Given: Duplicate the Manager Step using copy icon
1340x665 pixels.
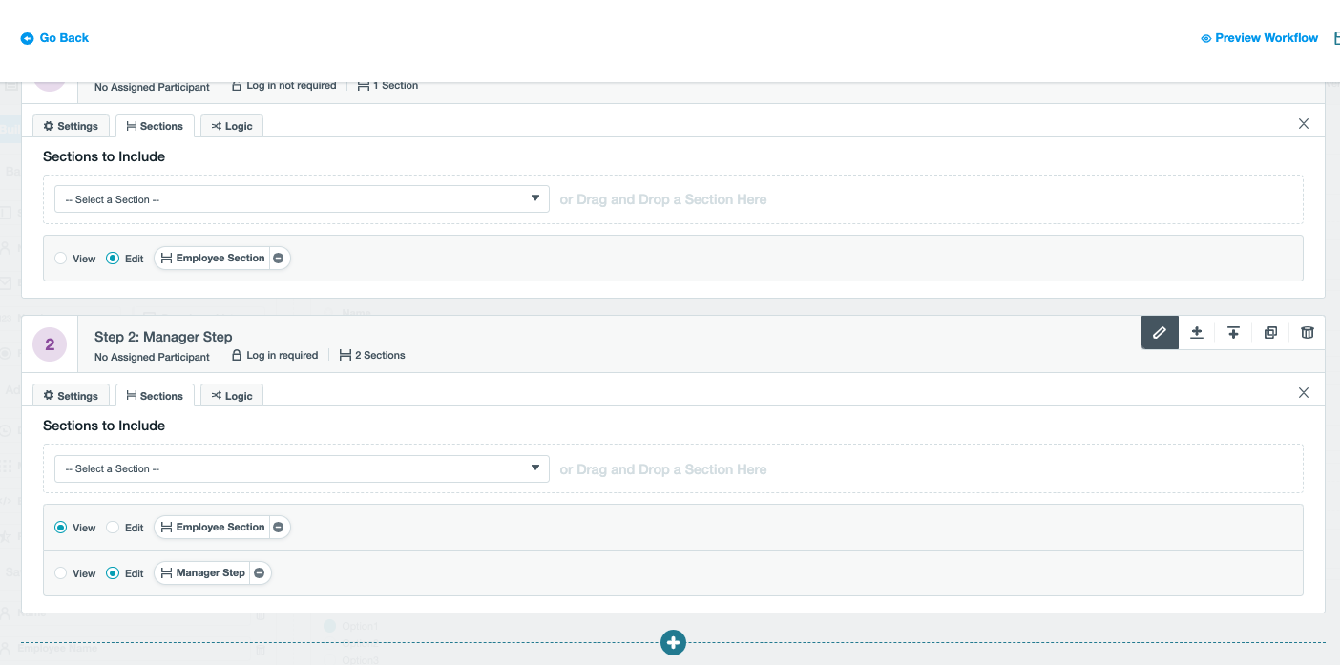Looking at the screenshot, I should tap(1270, 333).
